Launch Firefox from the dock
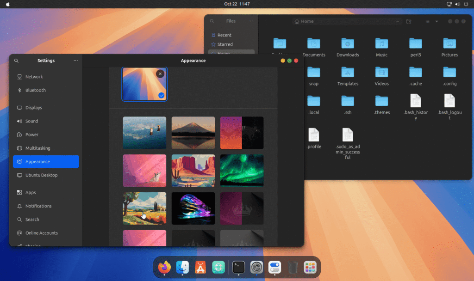Viewport: 474px width, 281px height. click(x=164, y=267)
